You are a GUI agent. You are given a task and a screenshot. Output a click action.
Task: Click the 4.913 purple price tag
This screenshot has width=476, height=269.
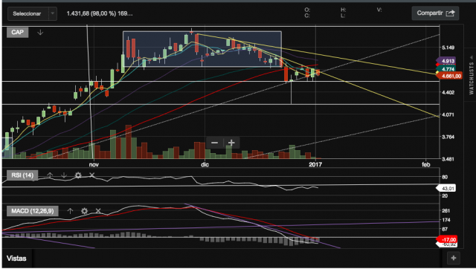[446, 61]
